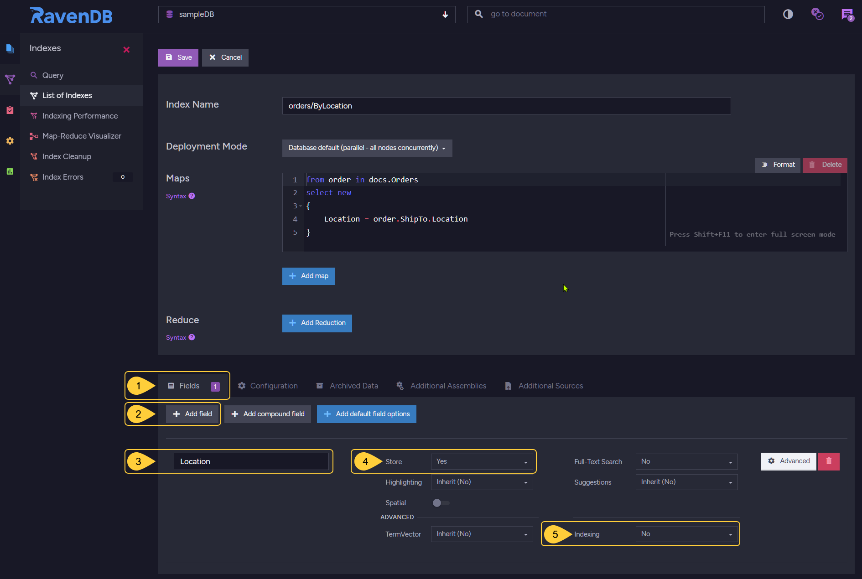Click the Format map button
Image resolution: width=862 pixels, height=579 pixels.
779,165
